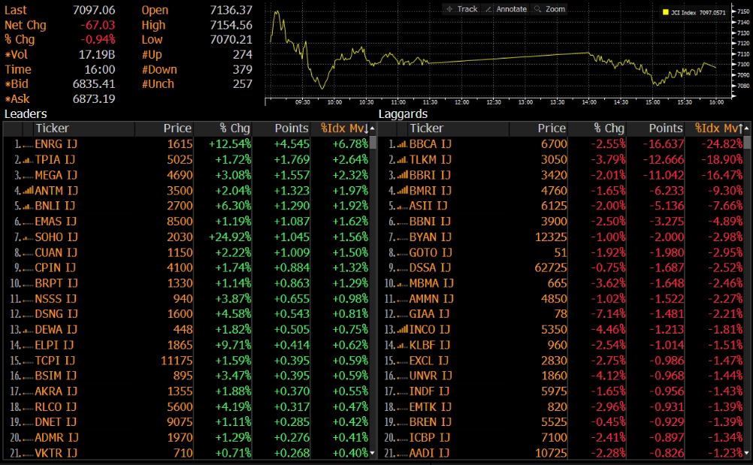This screenshot has width=753, height=465.
Task: Sort Laggards by %Idx Mv column
Action: pos(719,128)
